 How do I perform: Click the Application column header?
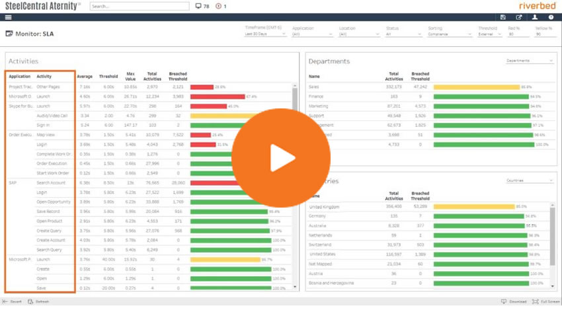pyautogui.click(x=19, y=76)
